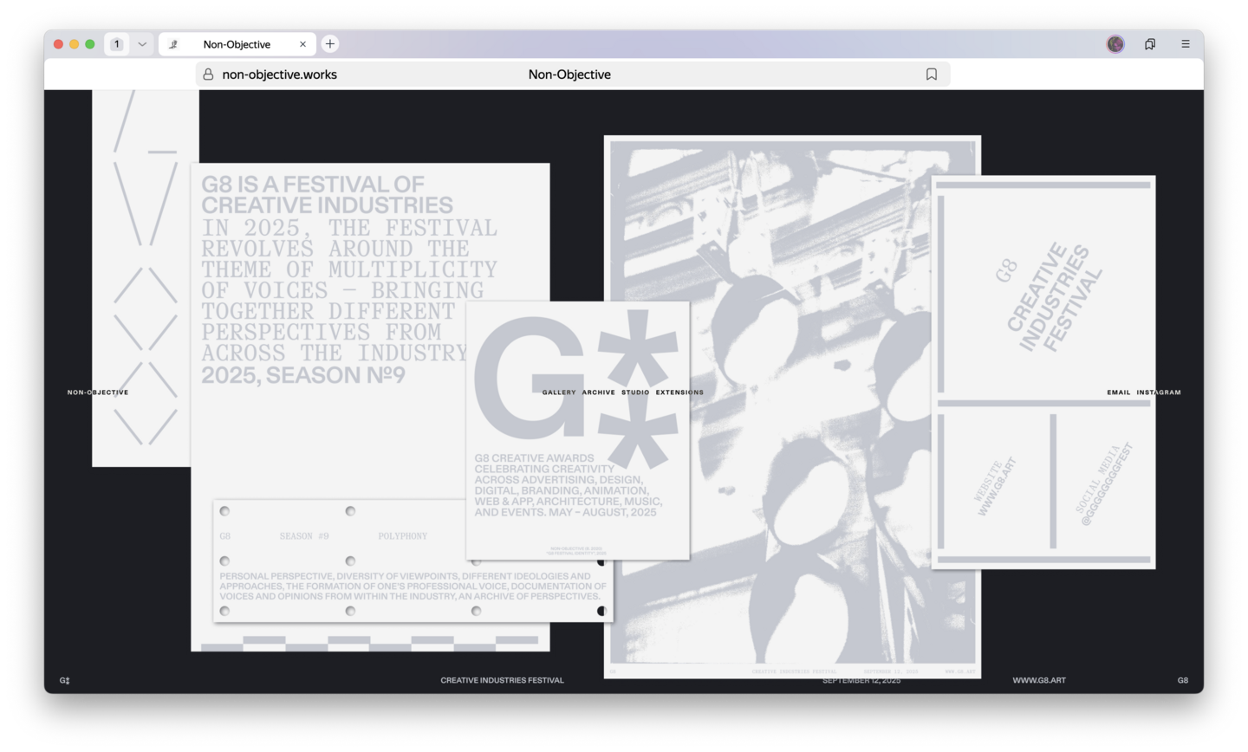Screen dimensions: 1248x752
Task: Open the G* Creative Awards poster
Action: pos(578,431)
